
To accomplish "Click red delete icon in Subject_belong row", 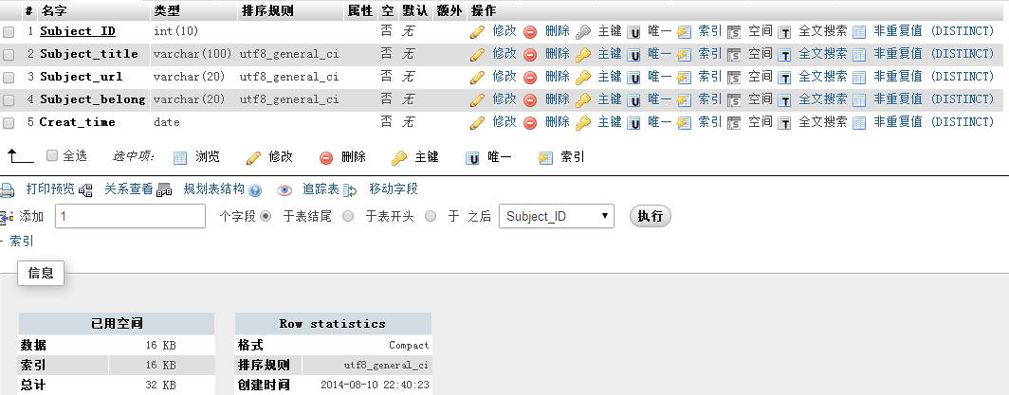I will [530, 100].
